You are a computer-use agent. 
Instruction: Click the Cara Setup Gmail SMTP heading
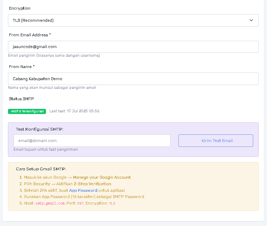41,169
